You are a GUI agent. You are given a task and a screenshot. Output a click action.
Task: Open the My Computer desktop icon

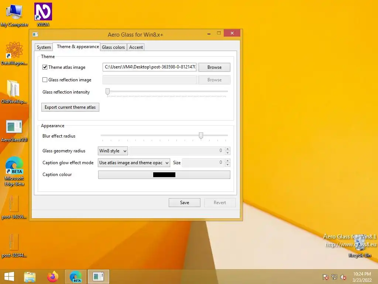14,15
